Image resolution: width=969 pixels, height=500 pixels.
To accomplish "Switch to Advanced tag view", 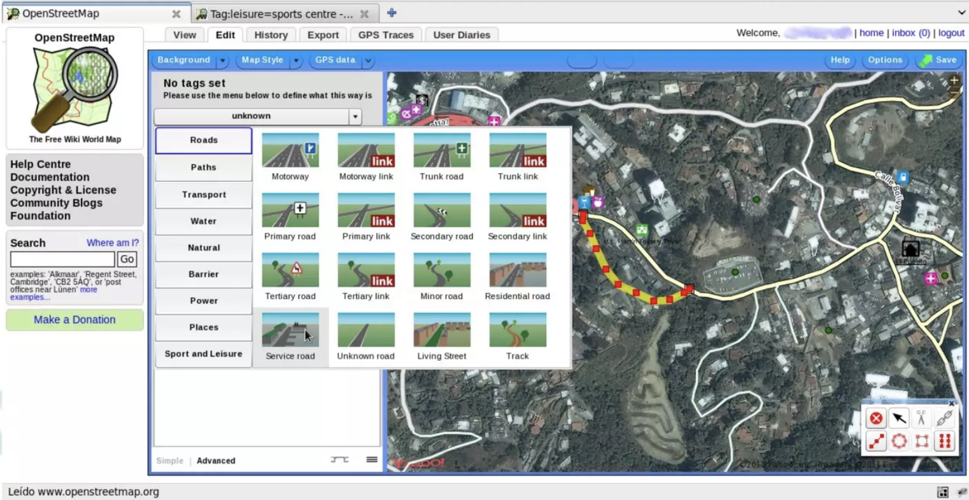I will pyautogui.click(x=216, y=461).
